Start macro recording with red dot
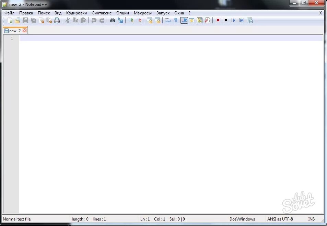 (218, 20)
